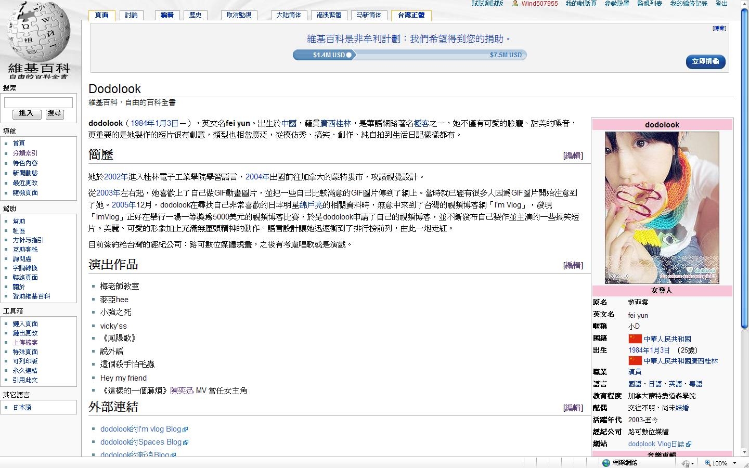Open dodolook的I'm vlog Blog link
Image resolution: width=749 pixels, height=468 pixels.
(x=140, y=429)
